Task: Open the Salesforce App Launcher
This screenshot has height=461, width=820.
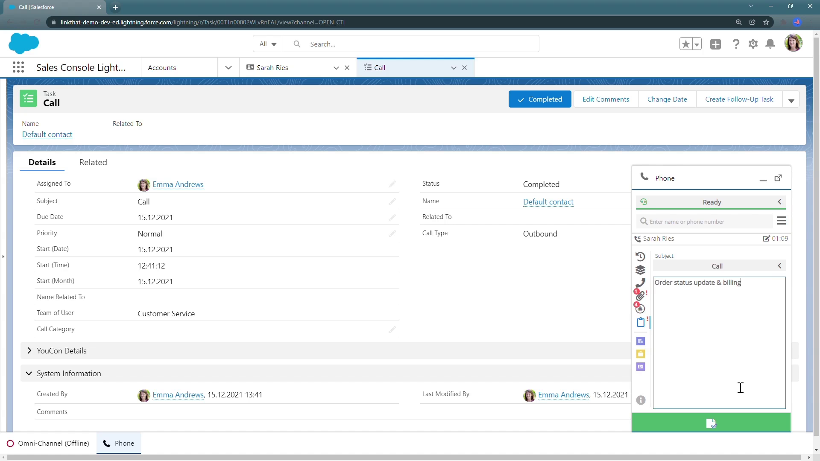Action: (x=18, y=67)
